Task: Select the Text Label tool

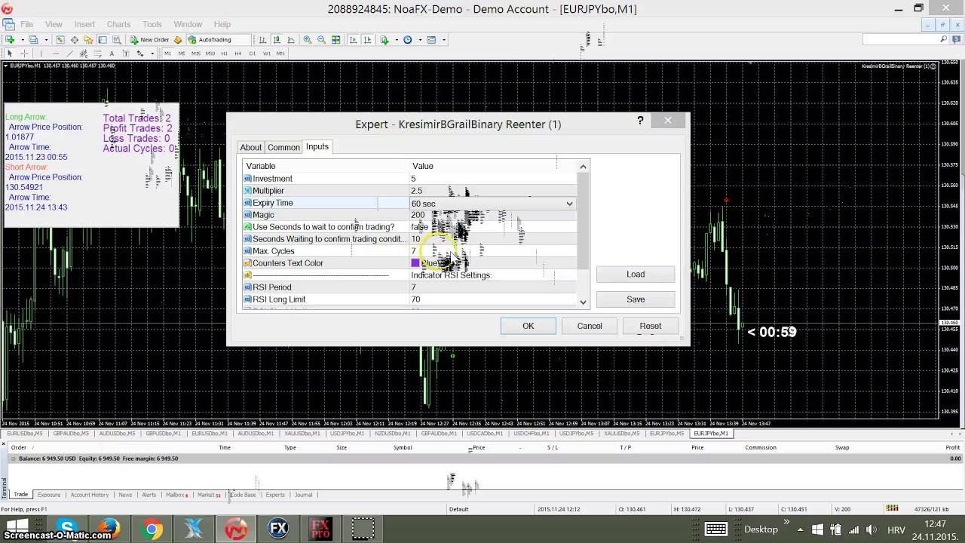Action: (x=126, y=54)
